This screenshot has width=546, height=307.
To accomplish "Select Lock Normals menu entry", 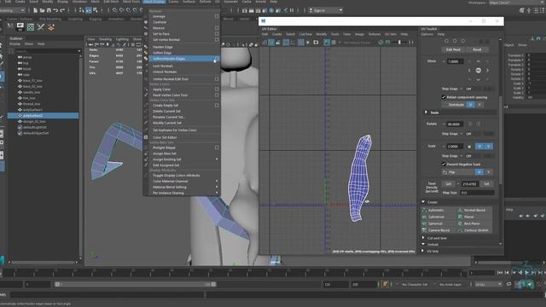I will pos(163,66).
